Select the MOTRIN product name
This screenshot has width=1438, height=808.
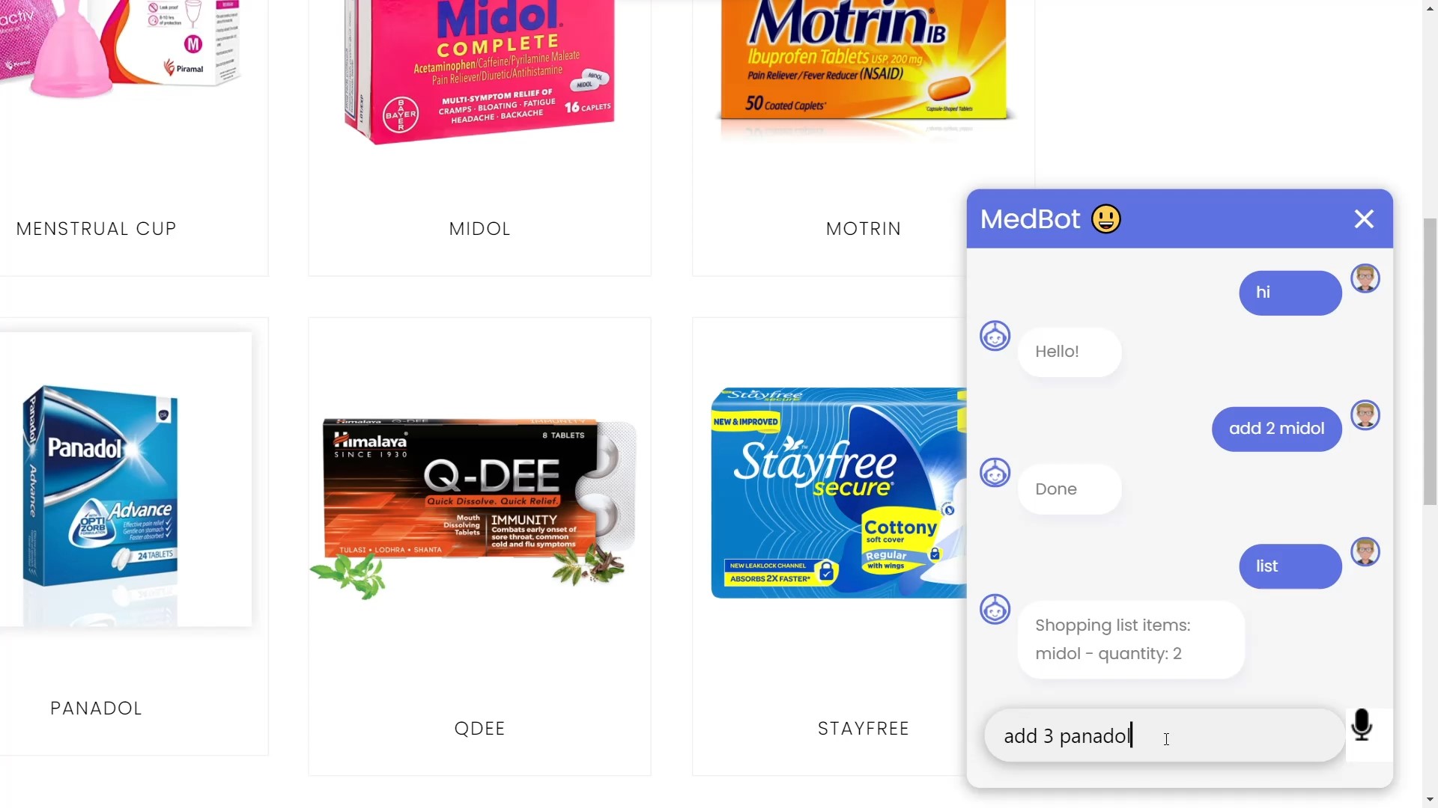(x=864, y=228)
